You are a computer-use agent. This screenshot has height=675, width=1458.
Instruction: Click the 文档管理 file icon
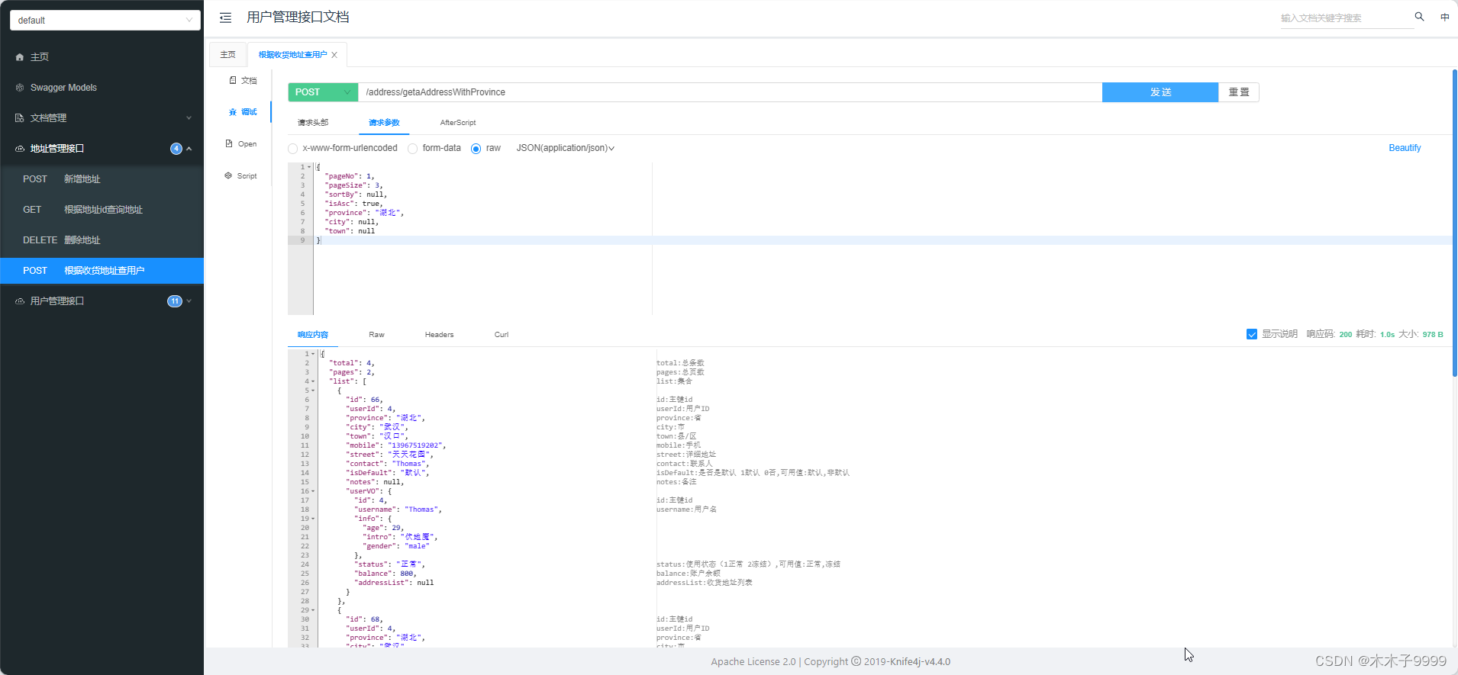click(x=20, y=118)
